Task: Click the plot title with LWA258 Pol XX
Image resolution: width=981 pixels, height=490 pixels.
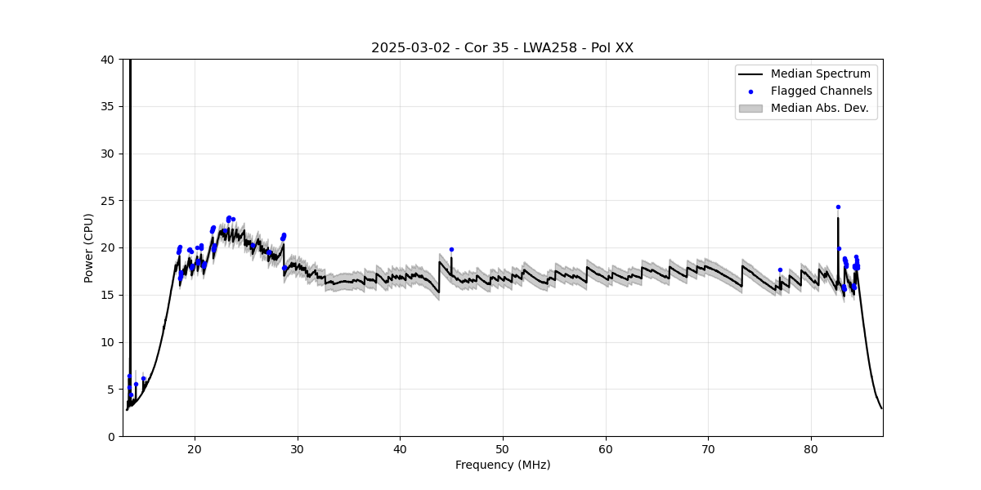Action: click(x=502, y=48)
